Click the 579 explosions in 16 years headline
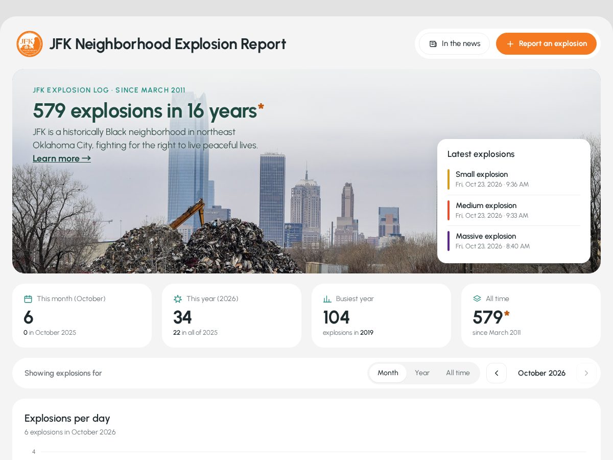 [x=149, y=111]
